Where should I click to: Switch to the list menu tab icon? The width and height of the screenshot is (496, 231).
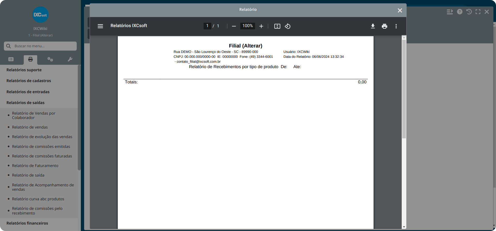(11, 59)
